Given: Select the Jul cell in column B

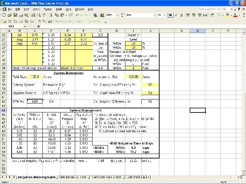Looking at the screenshot, I should pyautogui.click(x=19, y=35).
